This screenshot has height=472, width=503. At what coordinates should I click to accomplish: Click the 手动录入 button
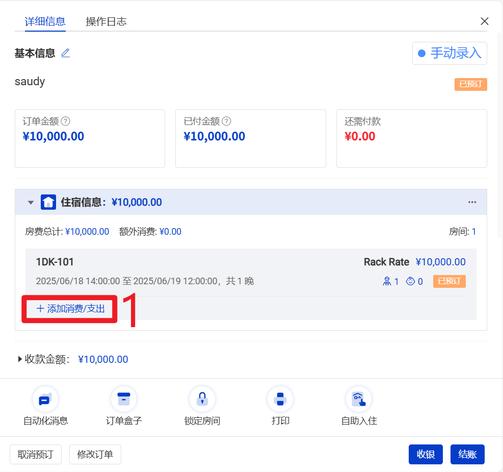tap(449, 54)
